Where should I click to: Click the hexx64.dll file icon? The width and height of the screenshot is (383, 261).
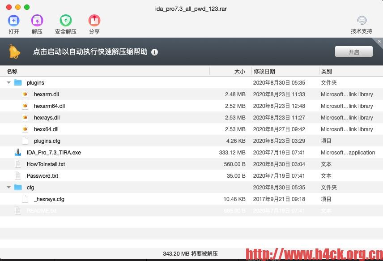[x=25, y=129]
